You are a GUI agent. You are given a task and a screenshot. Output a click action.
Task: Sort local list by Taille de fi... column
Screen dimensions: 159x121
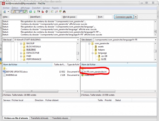(x=59, y=65)
